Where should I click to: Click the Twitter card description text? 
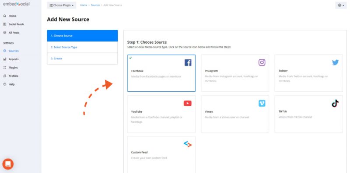click(x=303, y=79)
